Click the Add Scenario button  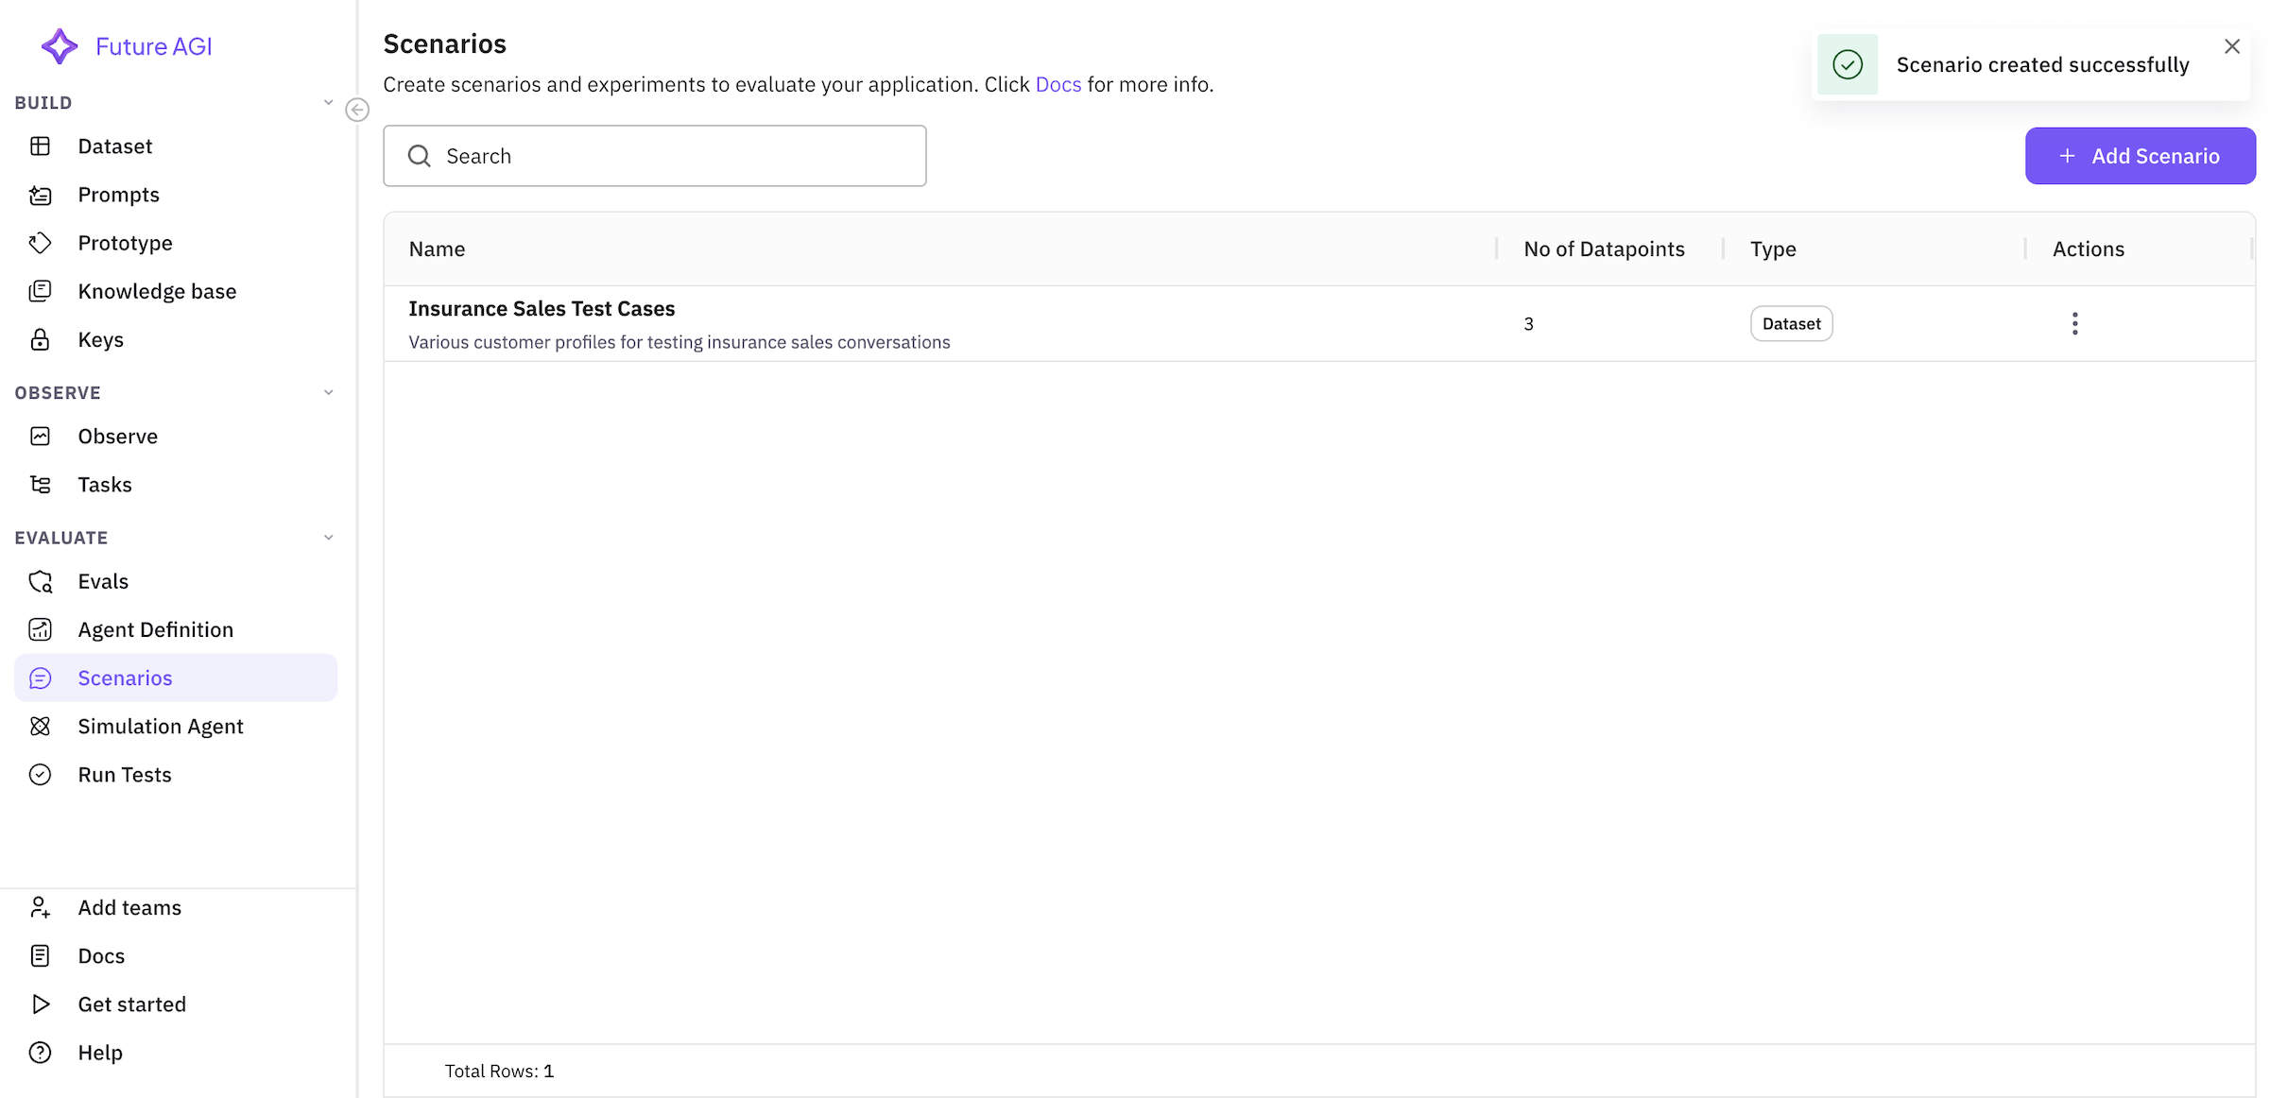tap(2140, 156)
